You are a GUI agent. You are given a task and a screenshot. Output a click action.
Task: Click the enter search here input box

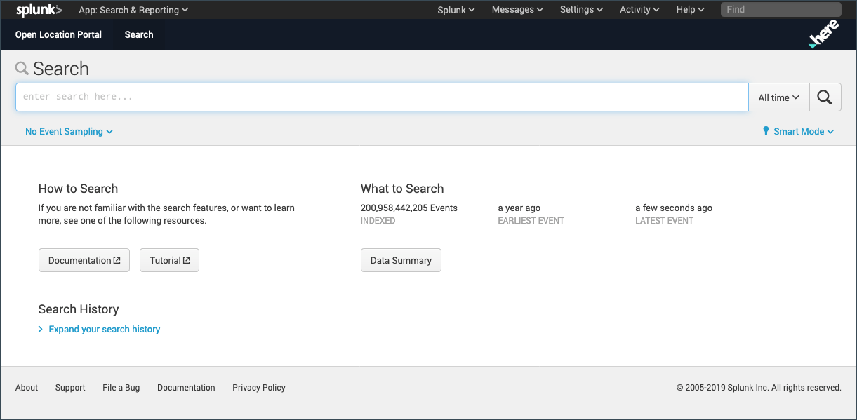tap(382, 97)
